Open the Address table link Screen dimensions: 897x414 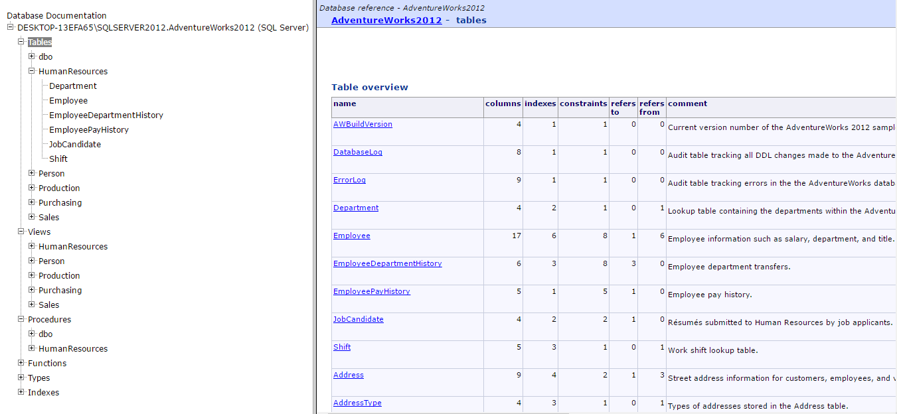[348, 374]
